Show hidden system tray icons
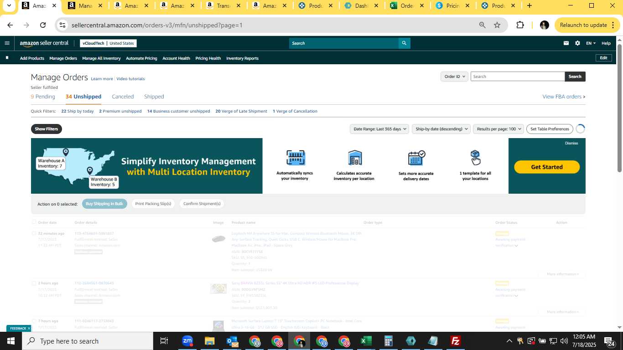Image resolution: width=623 pixels, height=350 pixels. pyautogui.click(x=509, y=341)
